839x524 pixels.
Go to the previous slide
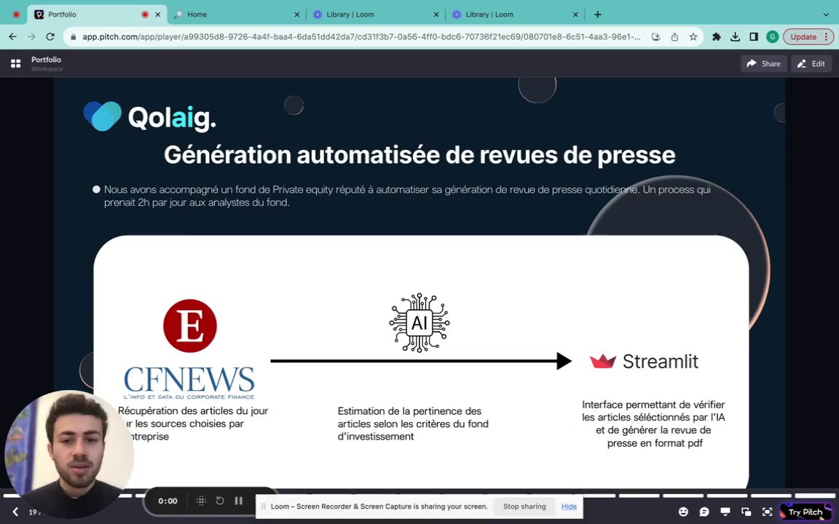pyautogui.click(x=15, y=512)
